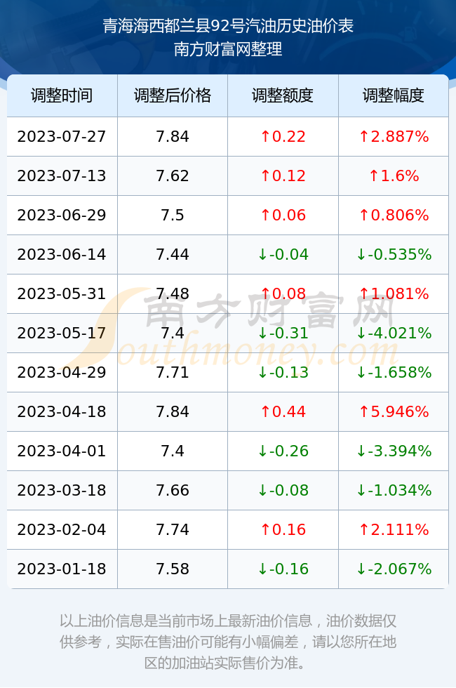The image size is (456, 688).
Task: Click the ↑1.6% change cell
Action: coord(394,176)
